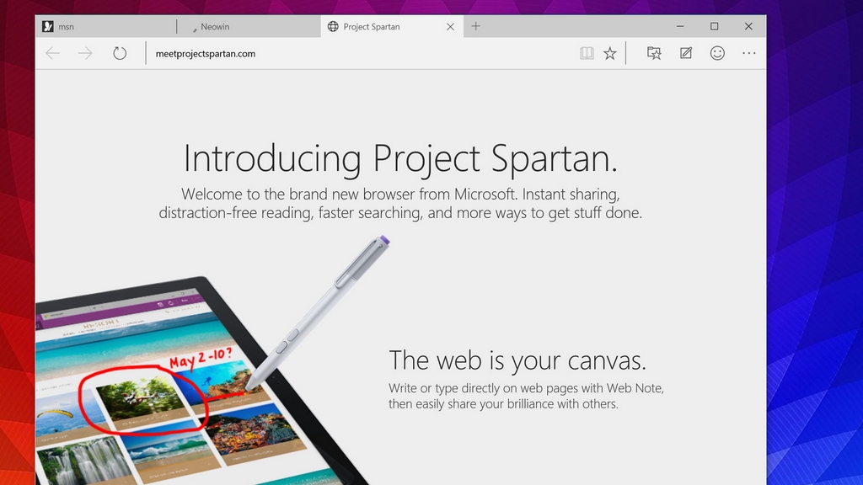
Task: Close the browser window
Action: pos(748,26)
